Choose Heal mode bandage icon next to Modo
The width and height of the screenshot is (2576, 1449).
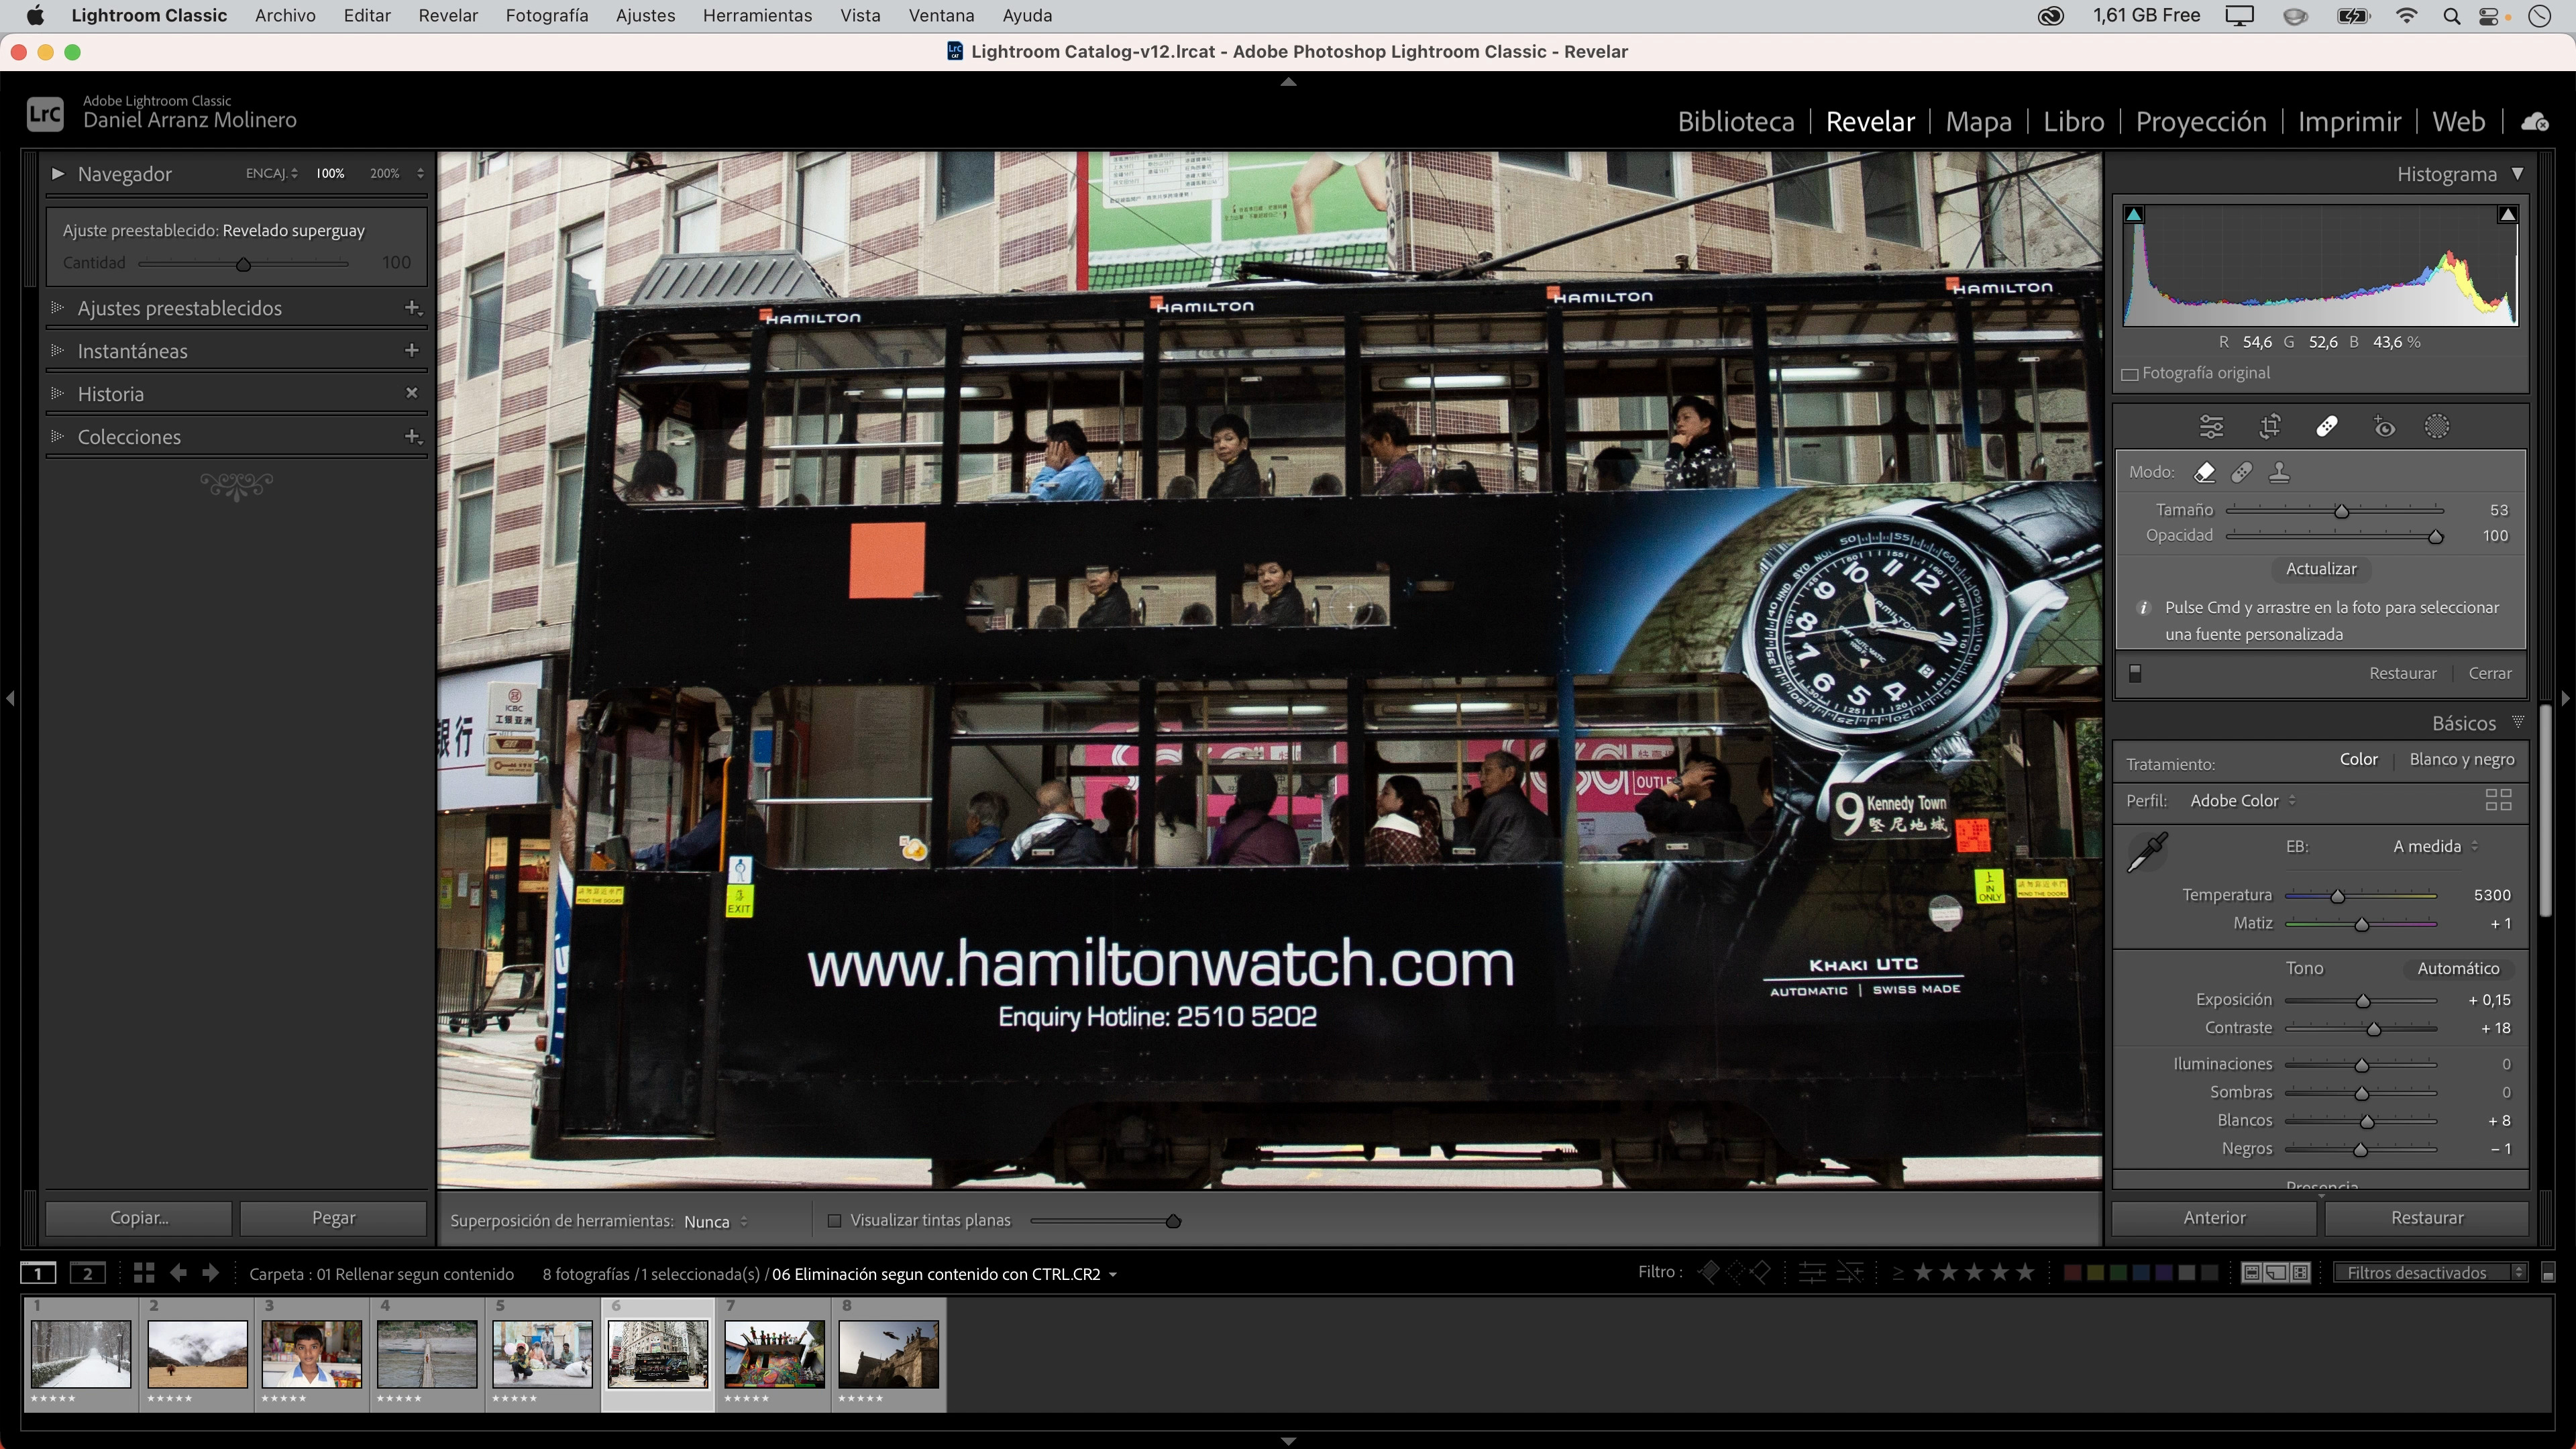click(2242, 472)
